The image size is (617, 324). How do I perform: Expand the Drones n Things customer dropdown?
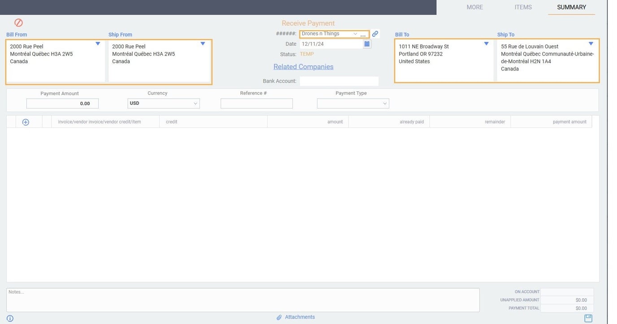coord(355,33)
